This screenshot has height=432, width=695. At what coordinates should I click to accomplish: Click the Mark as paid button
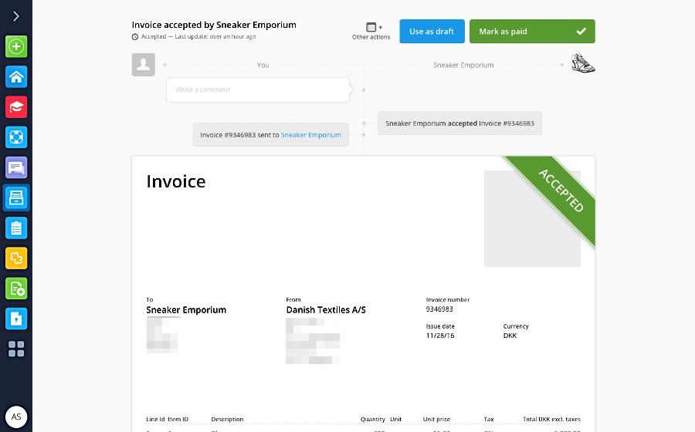pyautogui.click(x=532, y=32)
